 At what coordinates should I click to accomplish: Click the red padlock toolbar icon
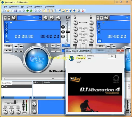point(83,11)
